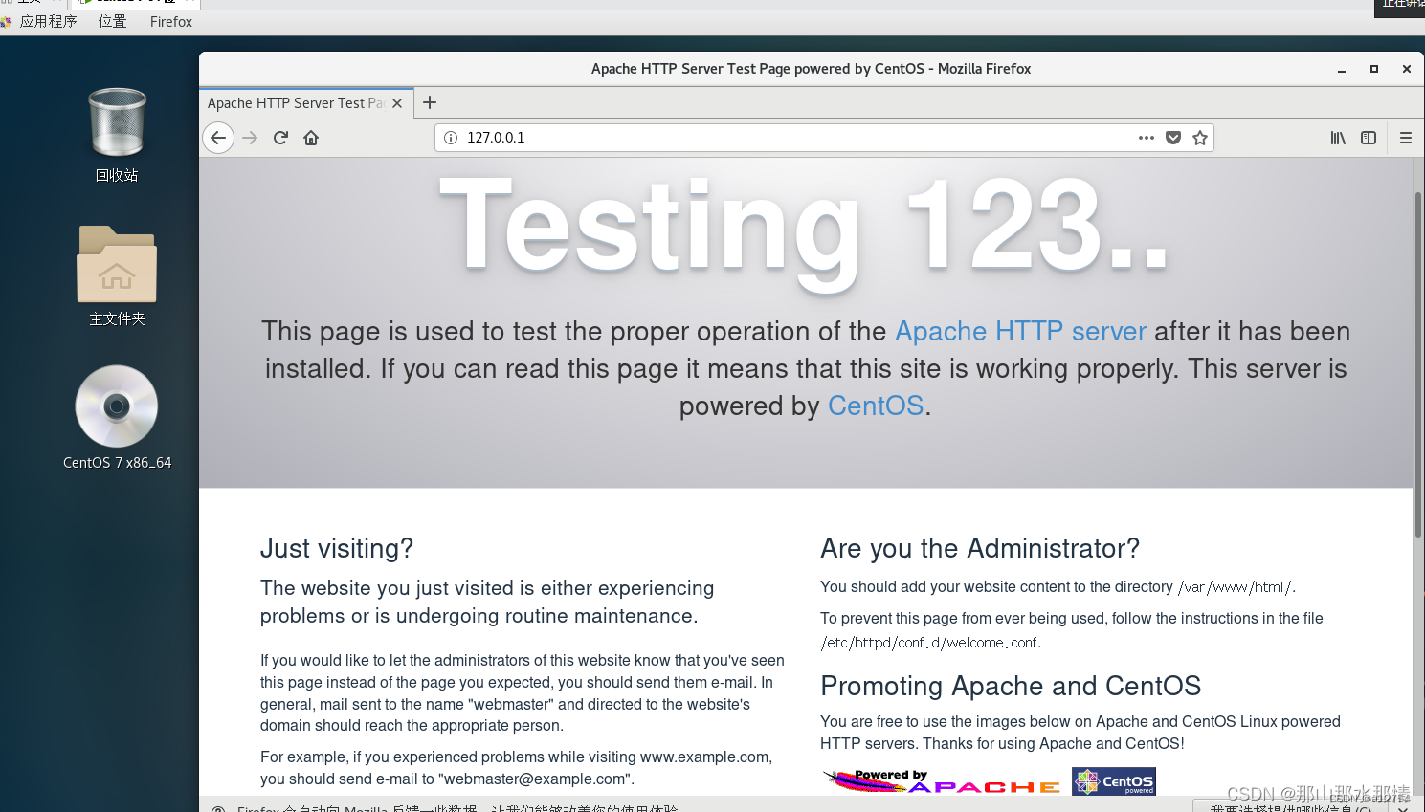Open the 应用程序 applications menu

point(48,21)
